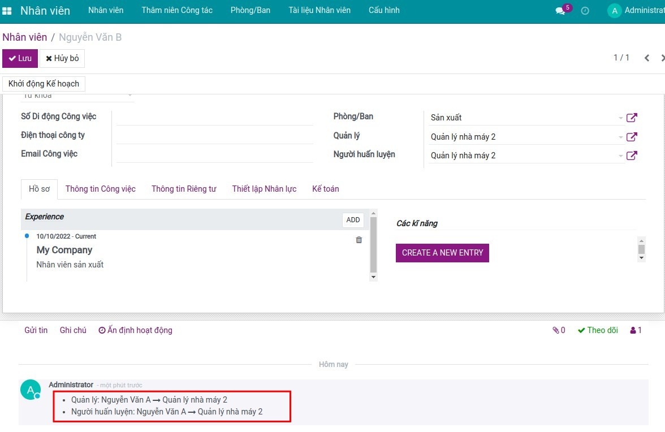Open external link for Quản lý field
This screenshot has width=665, height=432.
632,137
